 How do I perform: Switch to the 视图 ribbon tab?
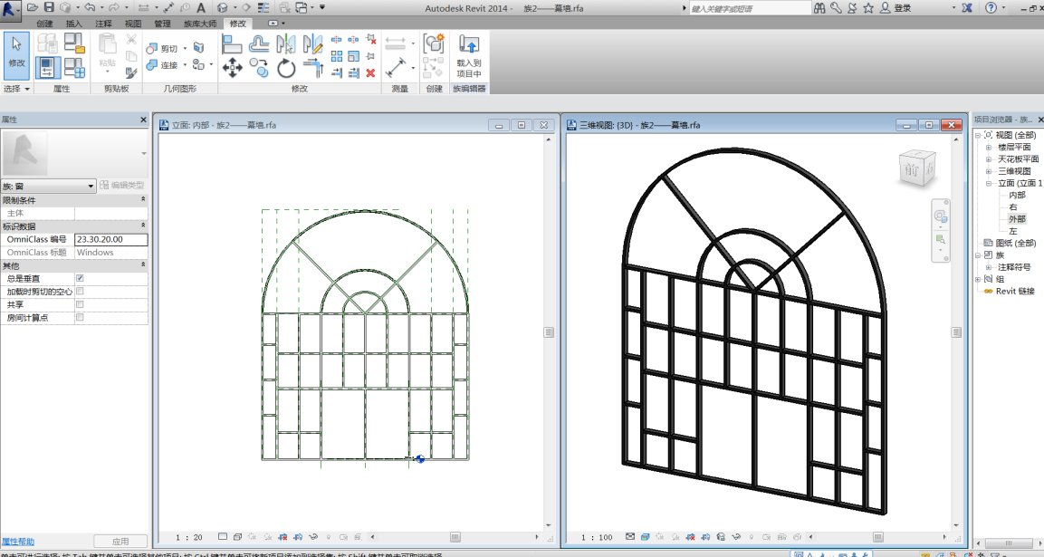coord(132,24)
